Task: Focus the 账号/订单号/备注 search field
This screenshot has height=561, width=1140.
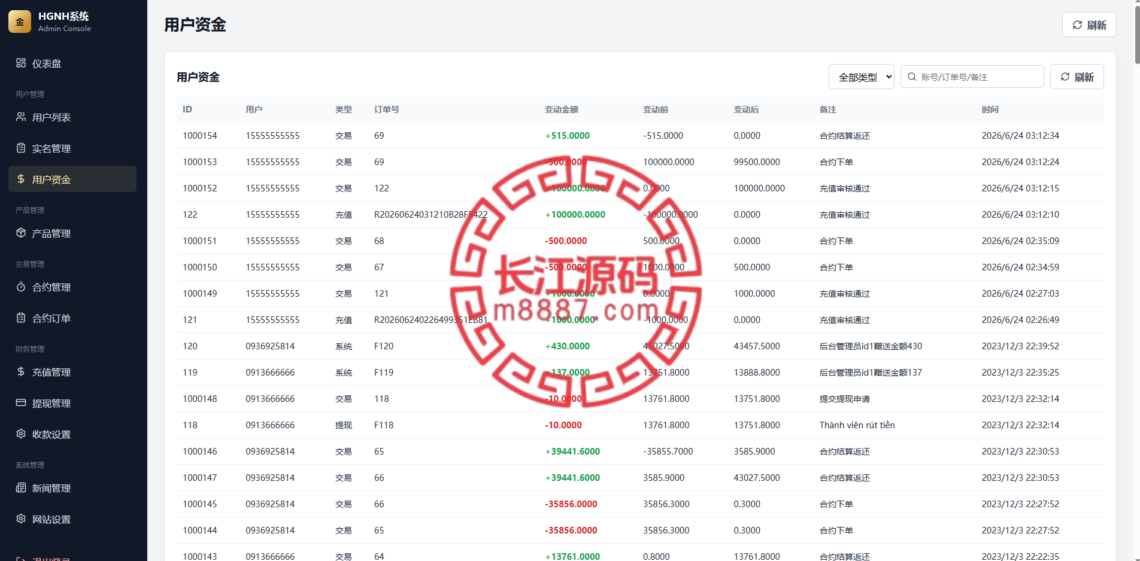Action: coord(972,77)
